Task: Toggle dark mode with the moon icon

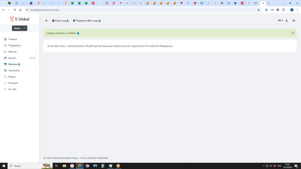Action: 287,21
